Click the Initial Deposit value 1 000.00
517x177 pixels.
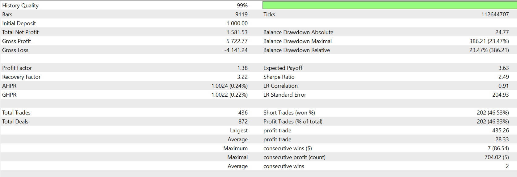point(237,23)
